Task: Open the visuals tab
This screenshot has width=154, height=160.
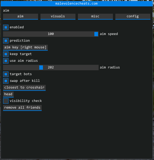Action: [58, 16]
